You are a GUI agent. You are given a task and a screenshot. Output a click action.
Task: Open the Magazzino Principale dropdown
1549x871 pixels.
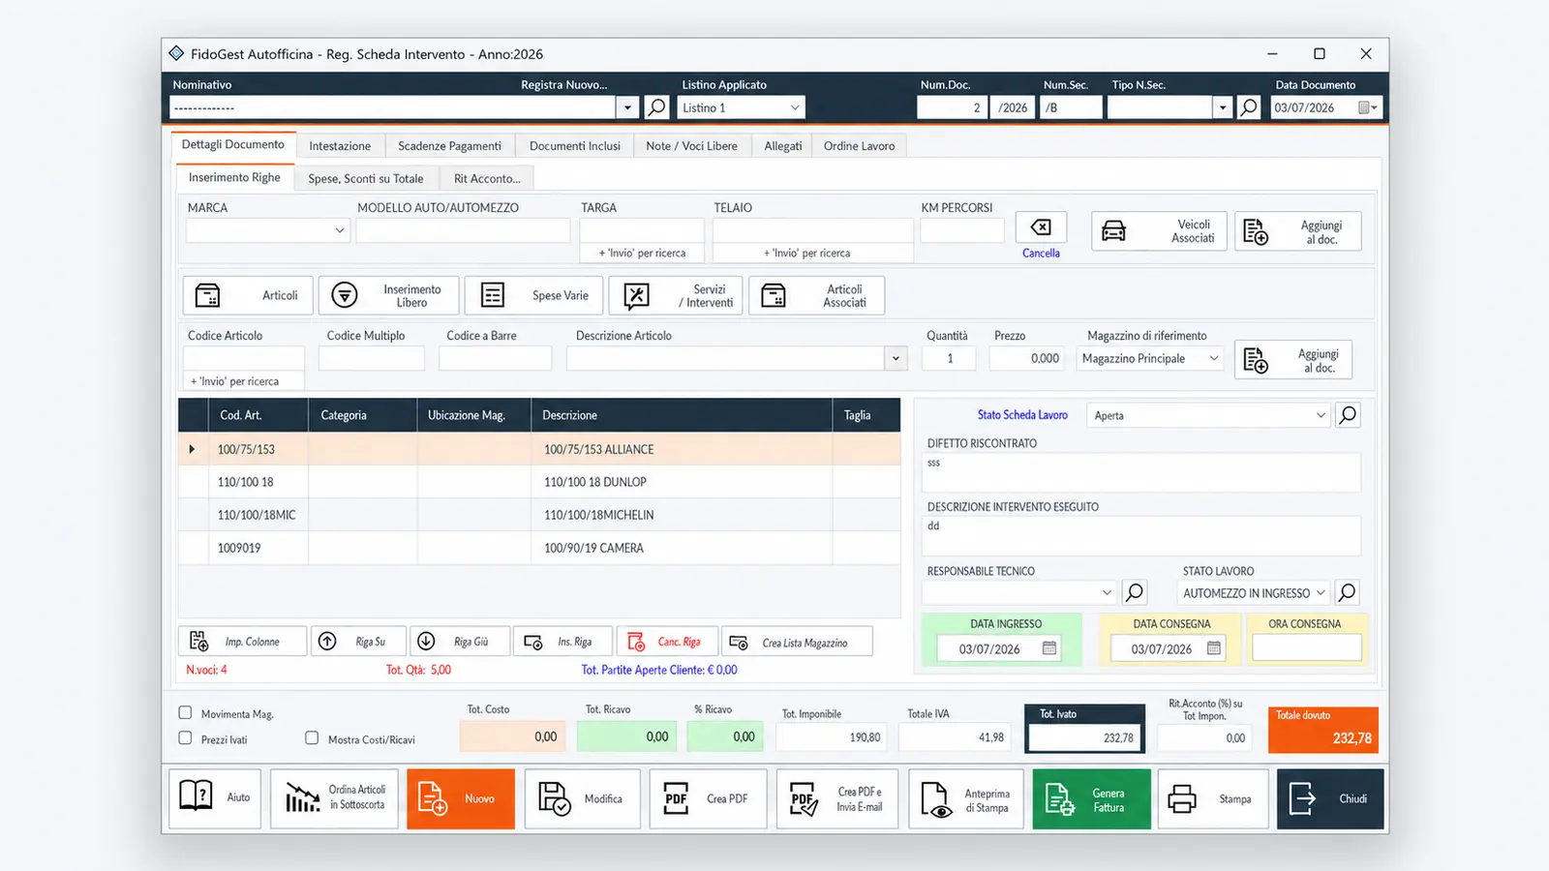click(x=1150, y=358)
